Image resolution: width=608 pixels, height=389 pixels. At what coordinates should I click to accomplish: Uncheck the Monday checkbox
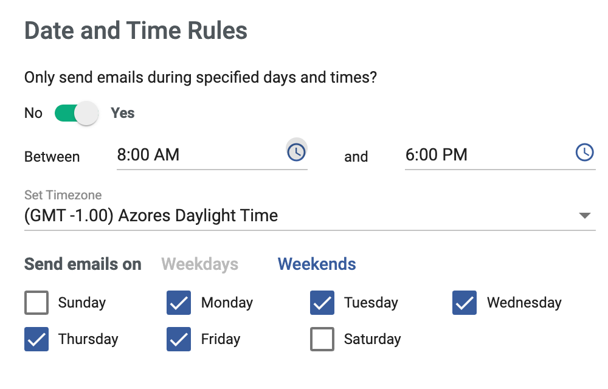179,303
